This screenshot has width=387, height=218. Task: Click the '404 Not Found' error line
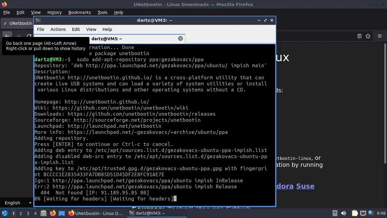coord(95,193)
